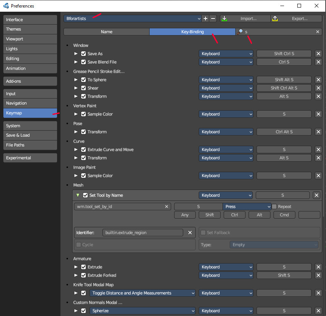This screenshot has width=326, height=316.
Task: Toggle the Cmd modifier button
Action: pyautogui.click(x=284, y=215)
